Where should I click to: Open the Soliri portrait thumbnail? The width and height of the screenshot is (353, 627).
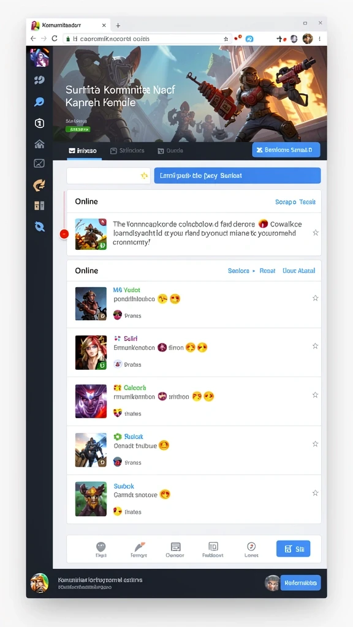tap(91, 352)
